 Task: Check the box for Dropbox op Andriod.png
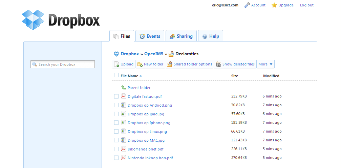click(x=116, y=105)
